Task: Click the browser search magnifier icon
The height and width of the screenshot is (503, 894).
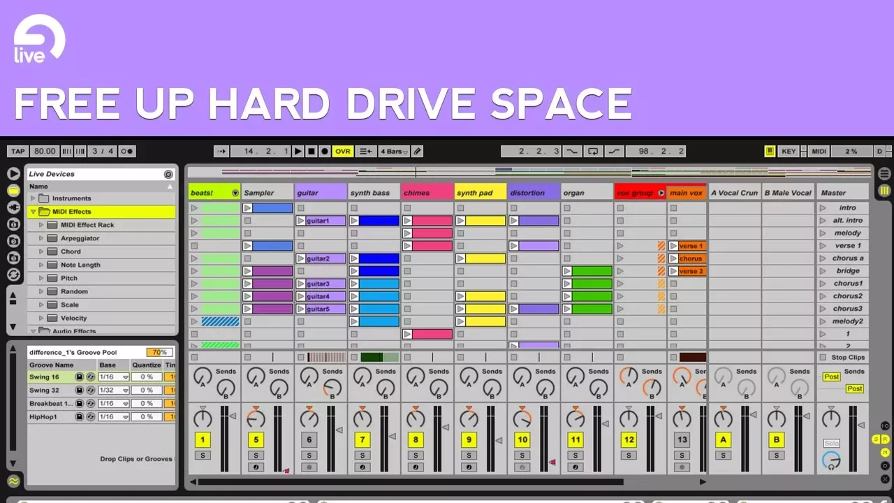Action: click(168, 174)
